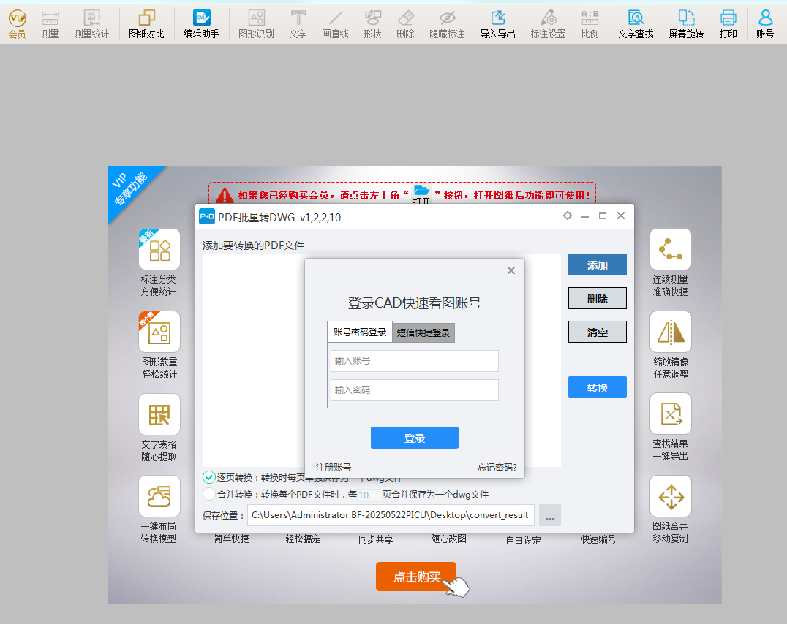Select the 删除 eraser tool in toolbar
This screenshot has width=787, height=624.
(405, 24)
